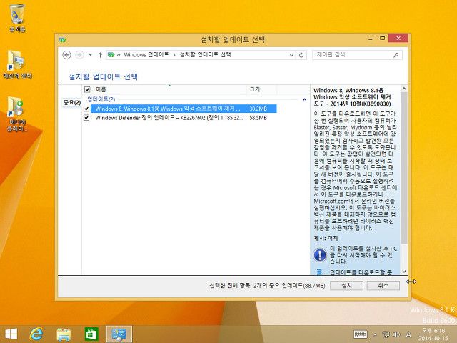457x343 pixels.
Task: Expand the address bar double-chevron overflow
Action: click(119, 55)
